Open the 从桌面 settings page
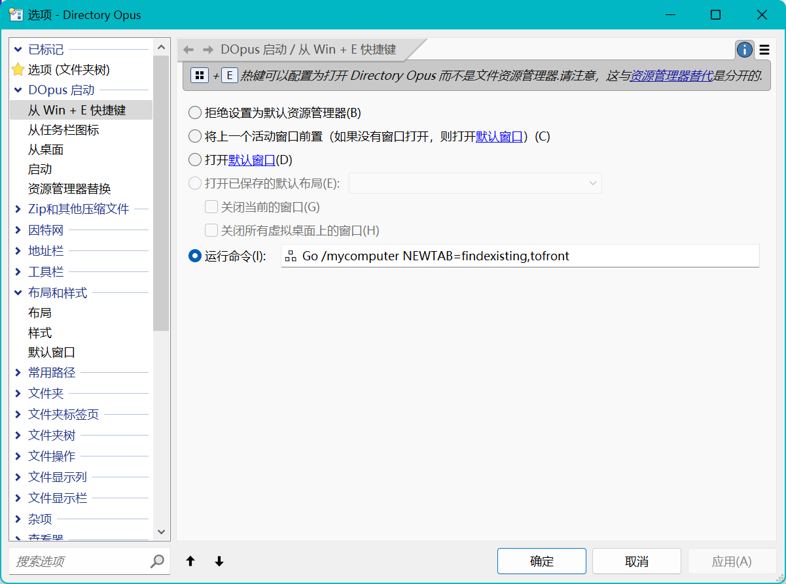The height and width of the screenshot is (584, 786). pyautogui.click(x=46, y=150)
